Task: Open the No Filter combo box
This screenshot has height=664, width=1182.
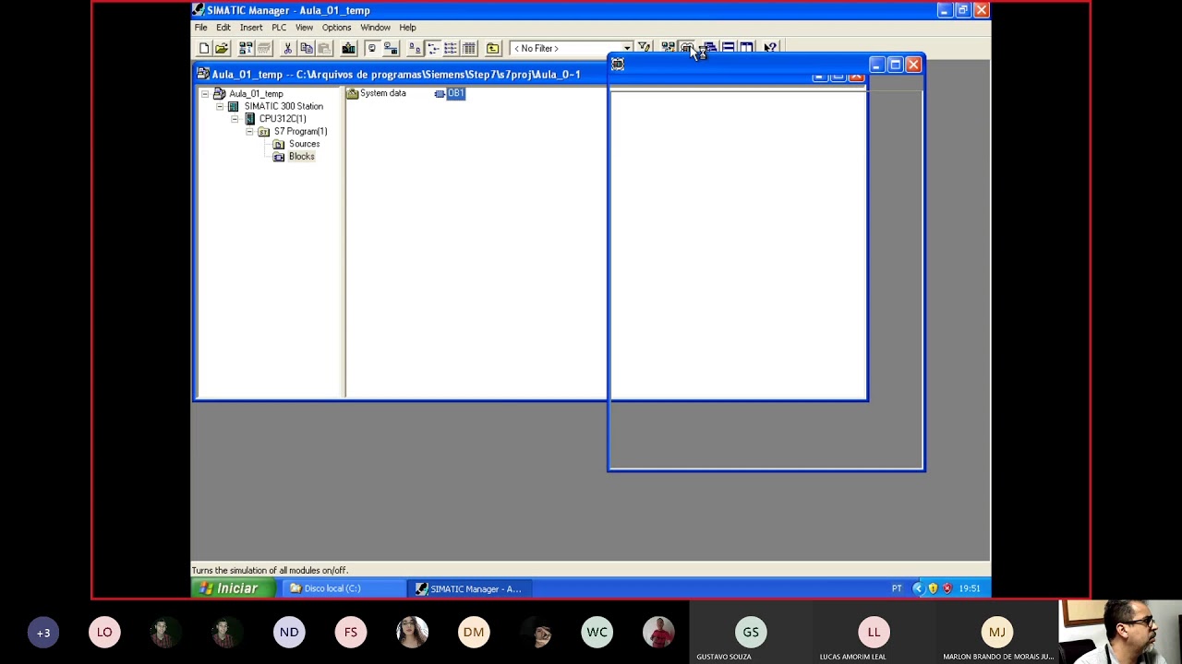Action: pyautogui.click(x=572, y=48)
